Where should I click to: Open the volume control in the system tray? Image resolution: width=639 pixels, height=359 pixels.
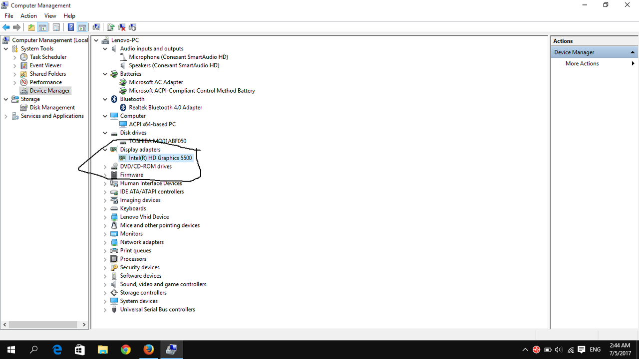click(x=559, y=350)
